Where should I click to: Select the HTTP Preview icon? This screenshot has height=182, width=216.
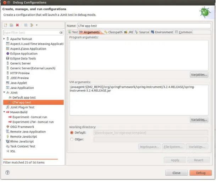(8, 73)
